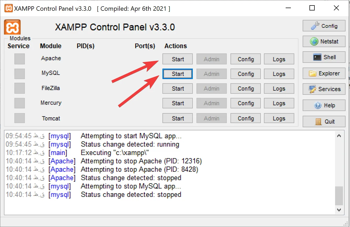This screenshot has width=350, height=227.
Task: Open Help with the question mark icon
Action: pos(324,106)
